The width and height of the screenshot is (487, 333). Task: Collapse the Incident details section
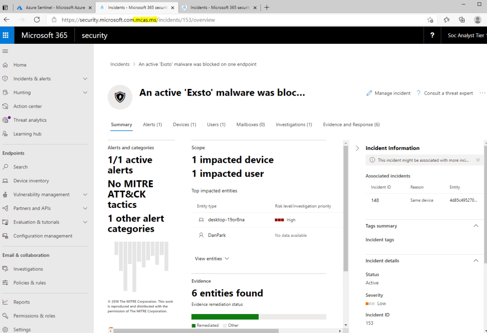point(476,261)
